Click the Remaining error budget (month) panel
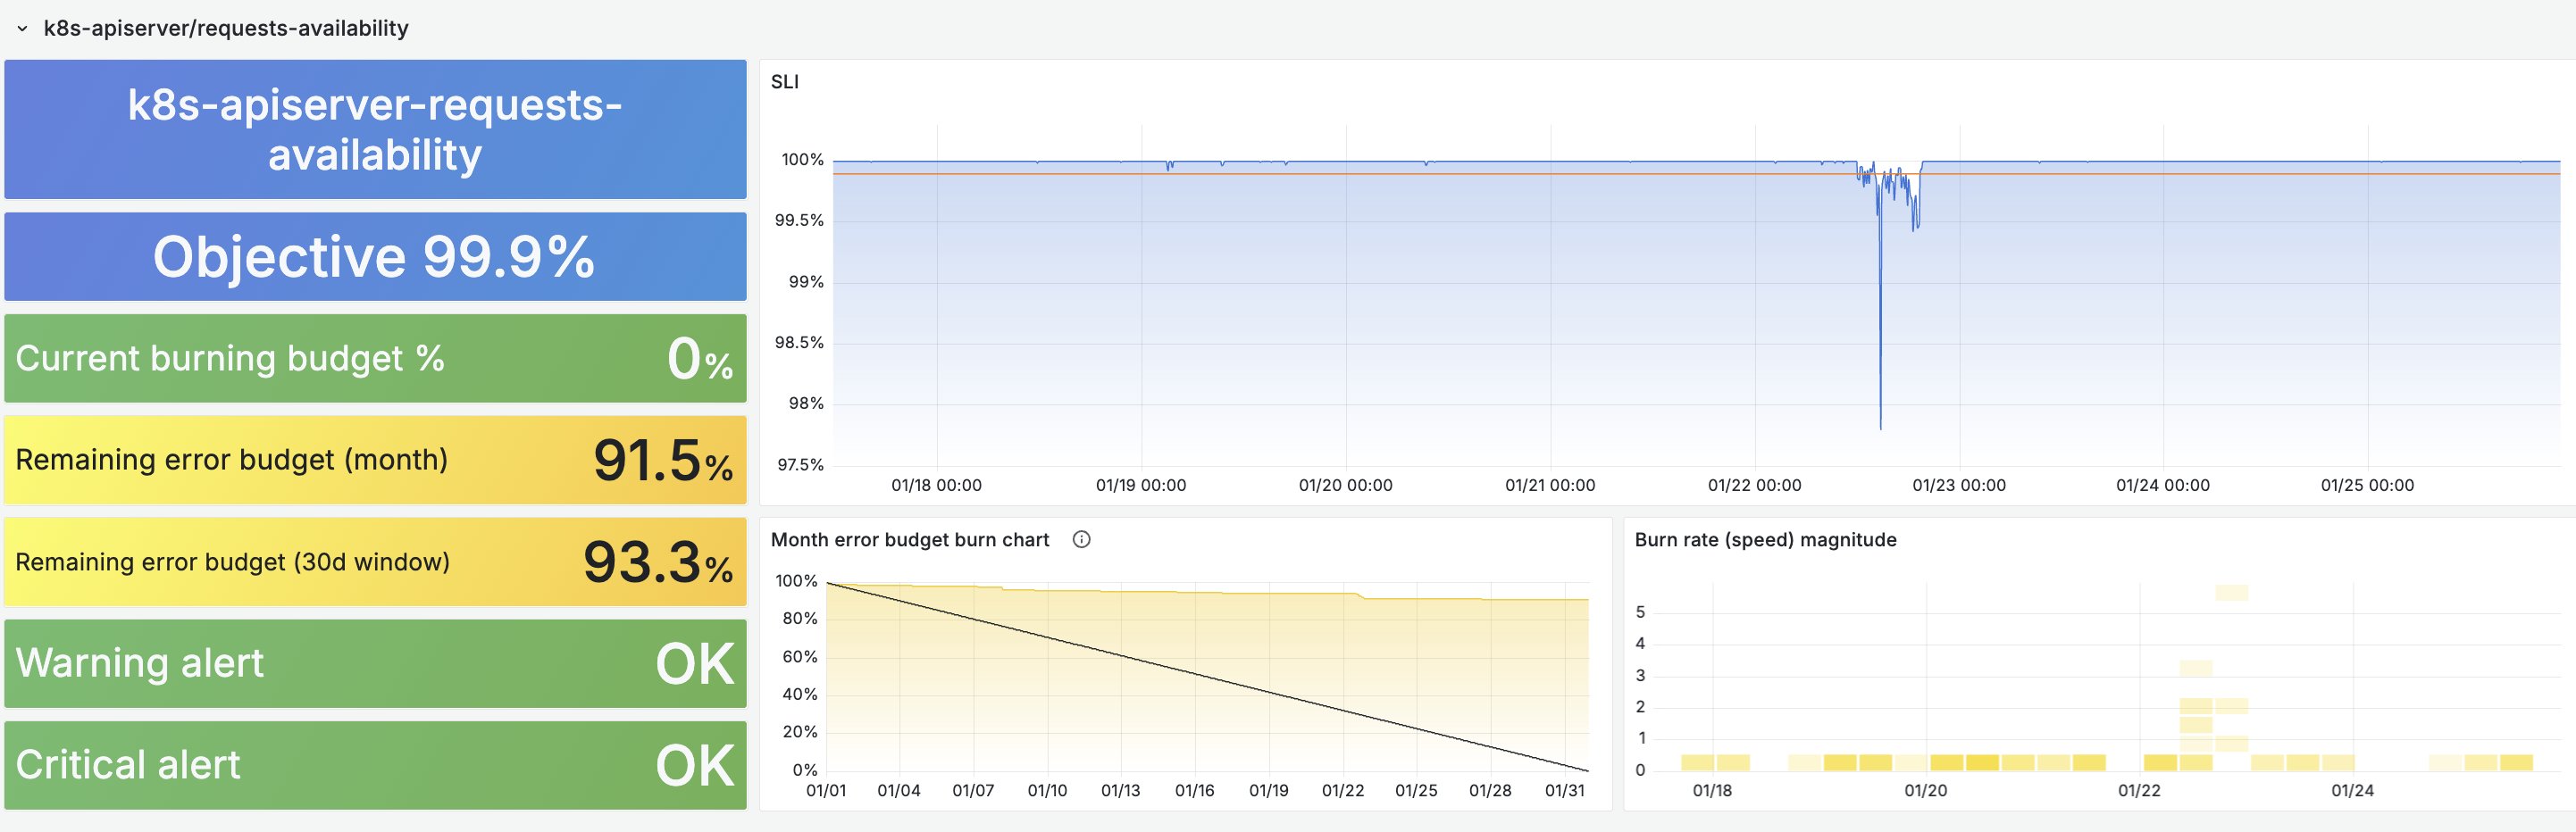Viewport: 2576px width, 832px height. (375, 460)
